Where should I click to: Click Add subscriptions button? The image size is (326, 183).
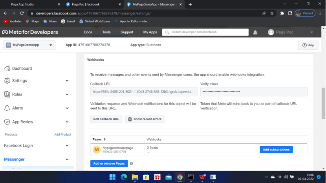[x=276, y=150]
